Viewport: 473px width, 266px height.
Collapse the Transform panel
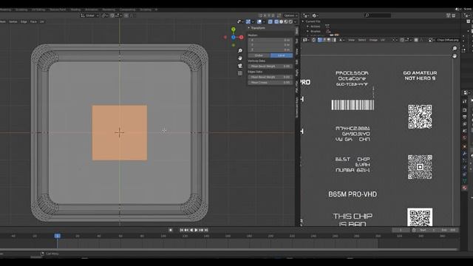[x=249, y=28]
